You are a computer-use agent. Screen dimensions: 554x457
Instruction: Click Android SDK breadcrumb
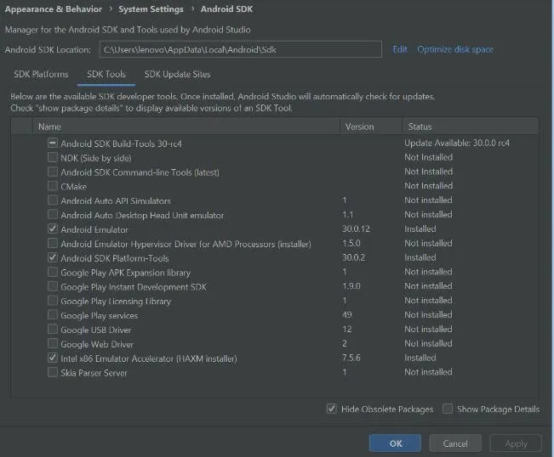(226, 9)
